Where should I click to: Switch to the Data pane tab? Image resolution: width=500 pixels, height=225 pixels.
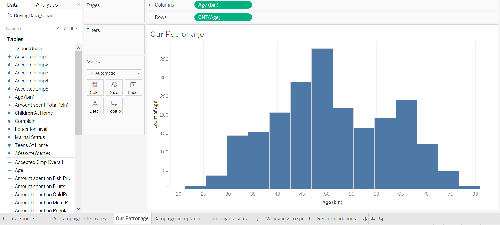point(13,5)
